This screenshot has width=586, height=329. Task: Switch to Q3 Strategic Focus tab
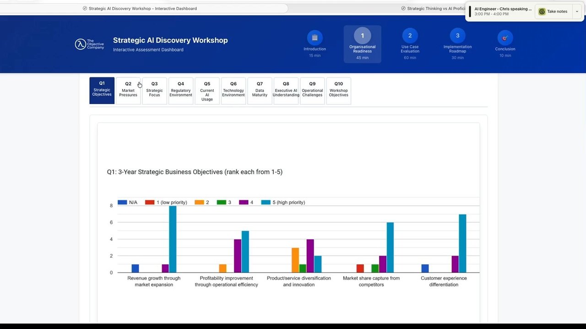click(154, 90)
